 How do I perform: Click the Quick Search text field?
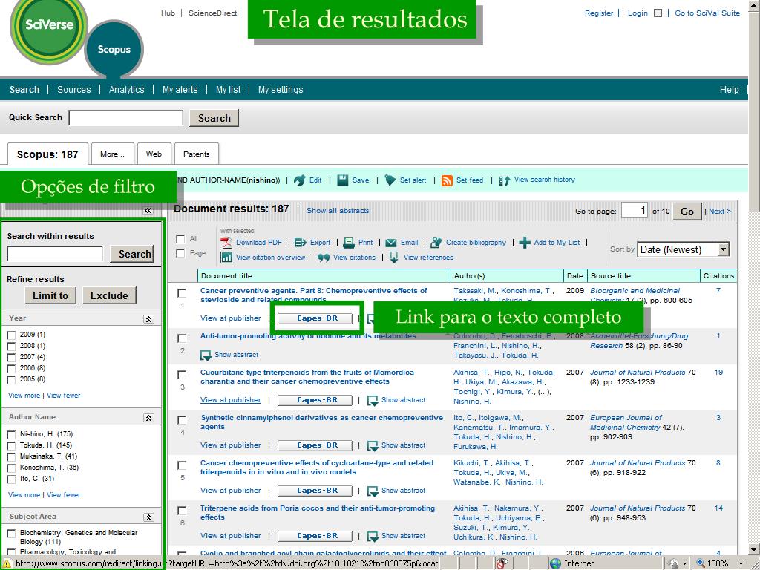click(x=125, y=118)
